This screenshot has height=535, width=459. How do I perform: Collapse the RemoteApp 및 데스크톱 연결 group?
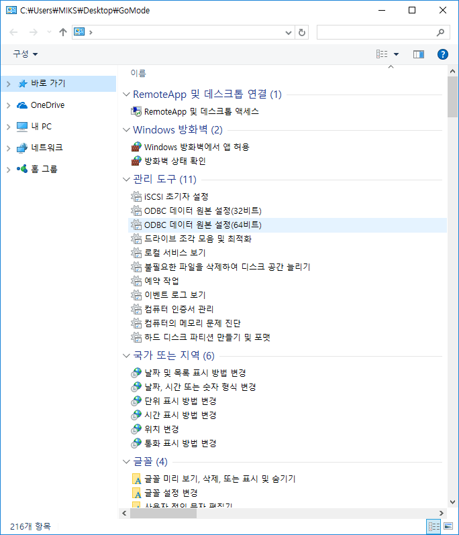tap(126, 94)
